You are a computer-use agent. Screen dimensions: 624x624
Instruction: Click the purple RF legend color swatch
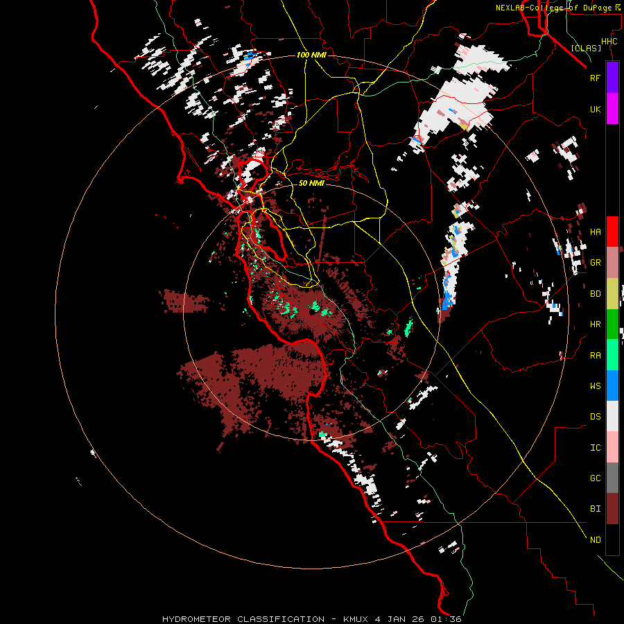pos(612,77)
